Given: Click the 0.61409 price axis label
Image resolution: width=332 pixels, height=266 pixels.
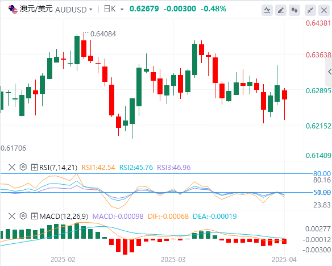Looking at the screenshot, I should tap(318, 156).
